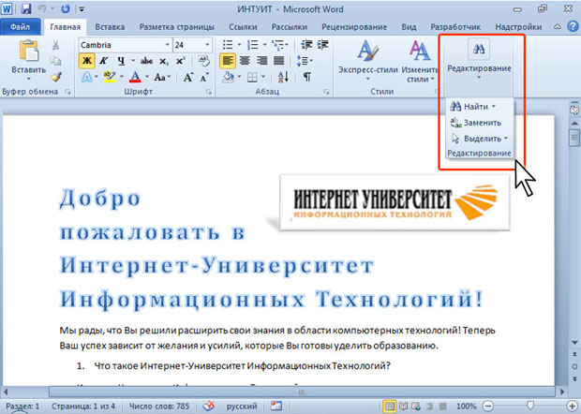This screenshot has height=414, width=581.
Task: Expand the Выделить (Select) dropdown
Action: pyautogui.click(x=506, y=139)
